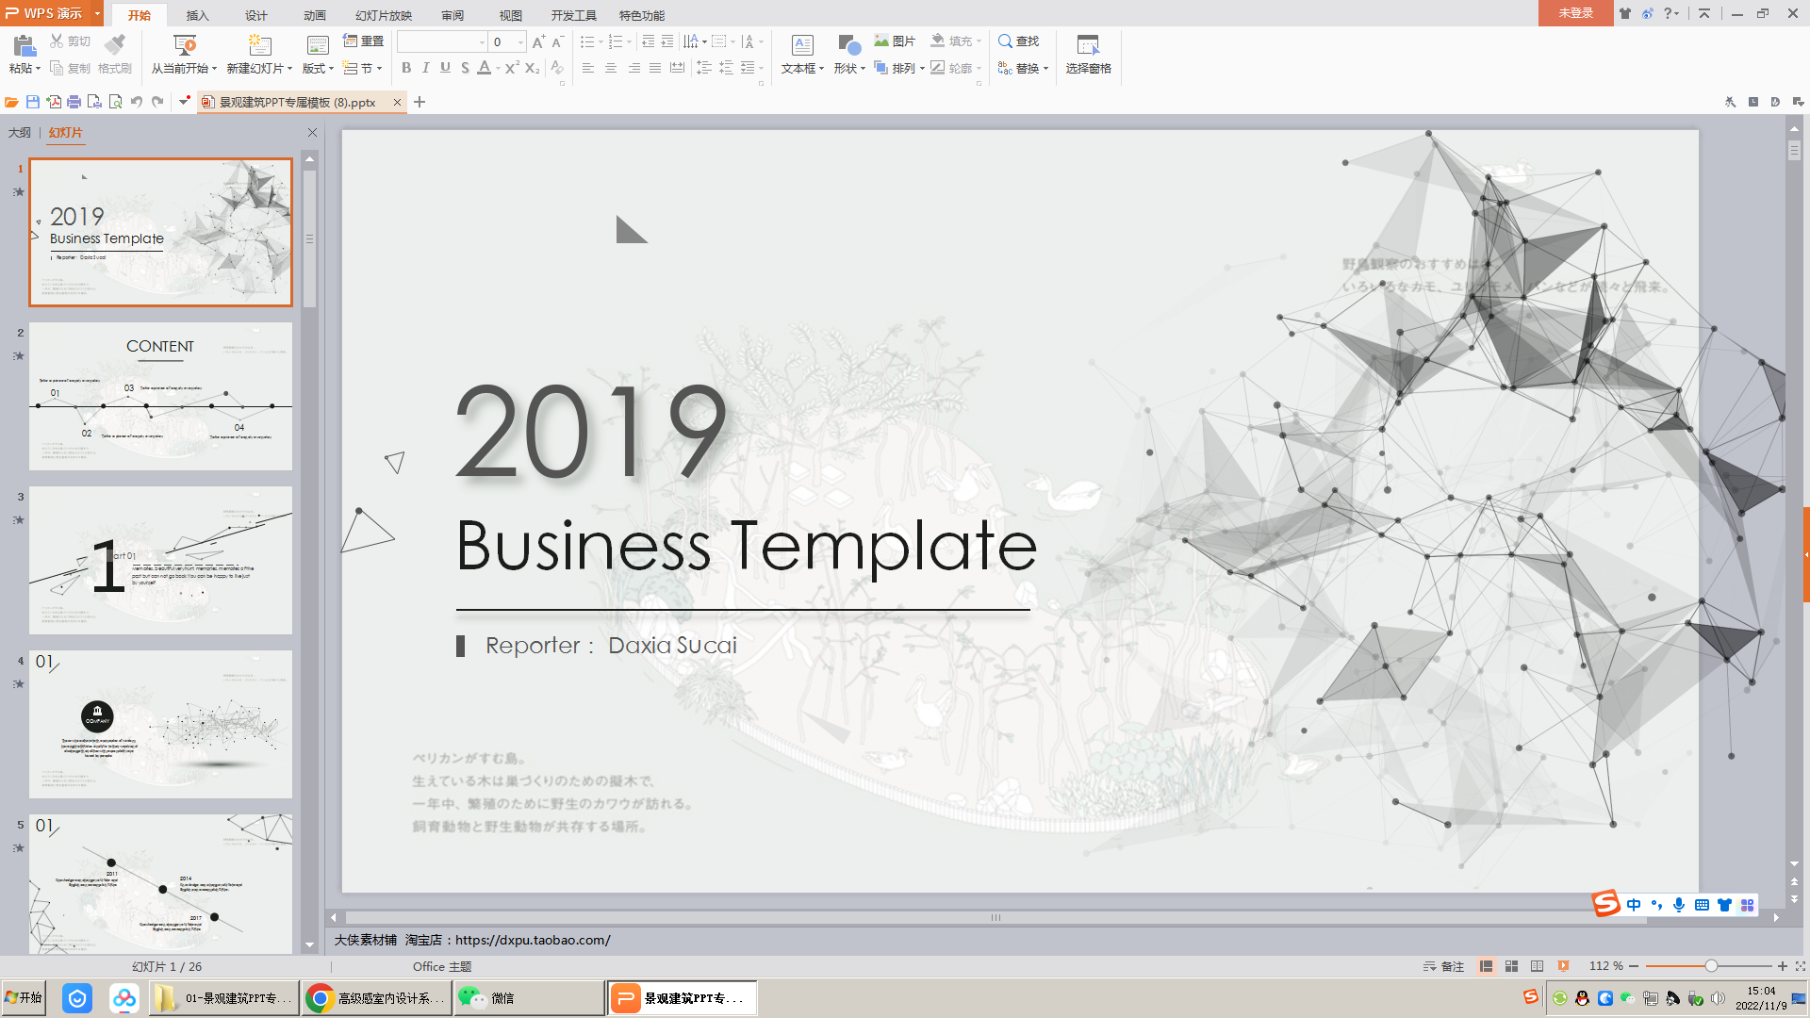Toggle text Shadow (S) formatting
This screenshot has width=1810, height=1018.
(x=465, y=68)
